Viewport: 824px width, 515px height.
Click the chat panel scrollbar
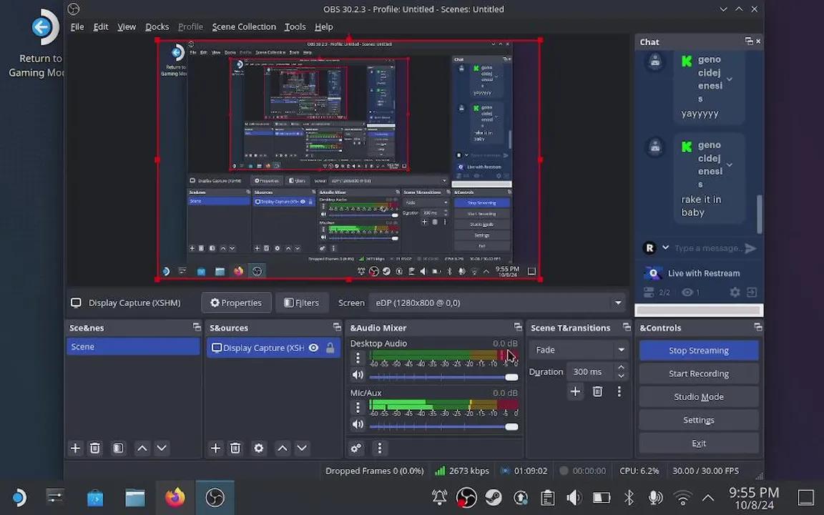pos(760,213)
